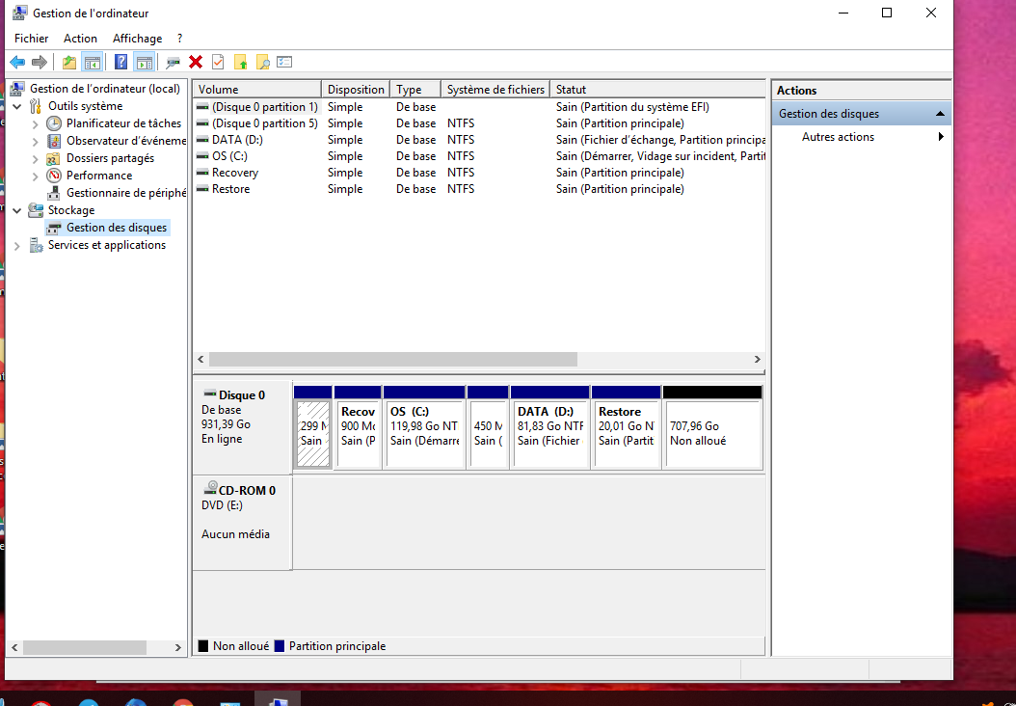Collapse the Stockage node
The width and height of the screenshot is (1016, 706).
pos(17,210)
